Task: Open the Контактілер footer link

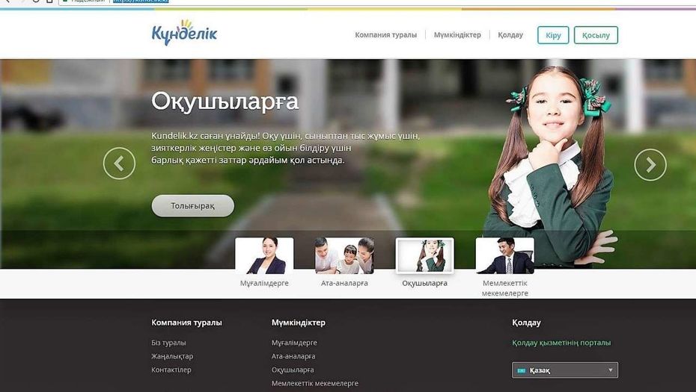Action: (x=171, y=370)
